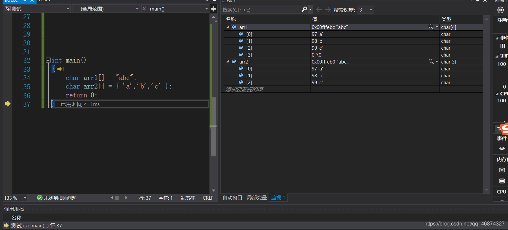This screenshot has width=508, height=230.
Task: Click editor horizontal scroll right arrow
Action: [126, 198]
